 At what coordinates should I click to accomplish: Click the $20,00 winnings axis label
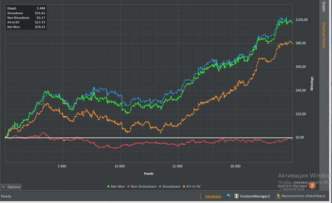coord(301,114)
